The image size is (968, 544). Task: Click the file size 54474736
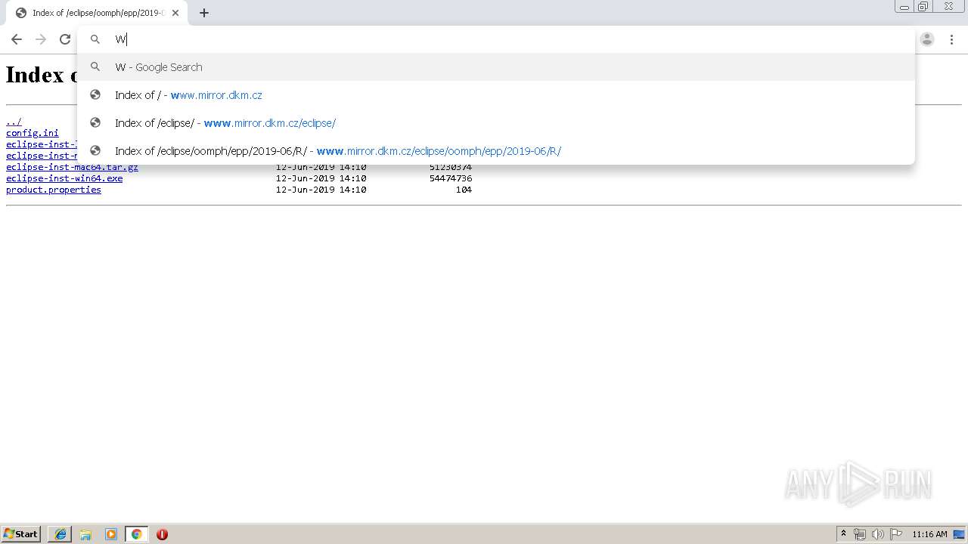click(x=451, y=178)
